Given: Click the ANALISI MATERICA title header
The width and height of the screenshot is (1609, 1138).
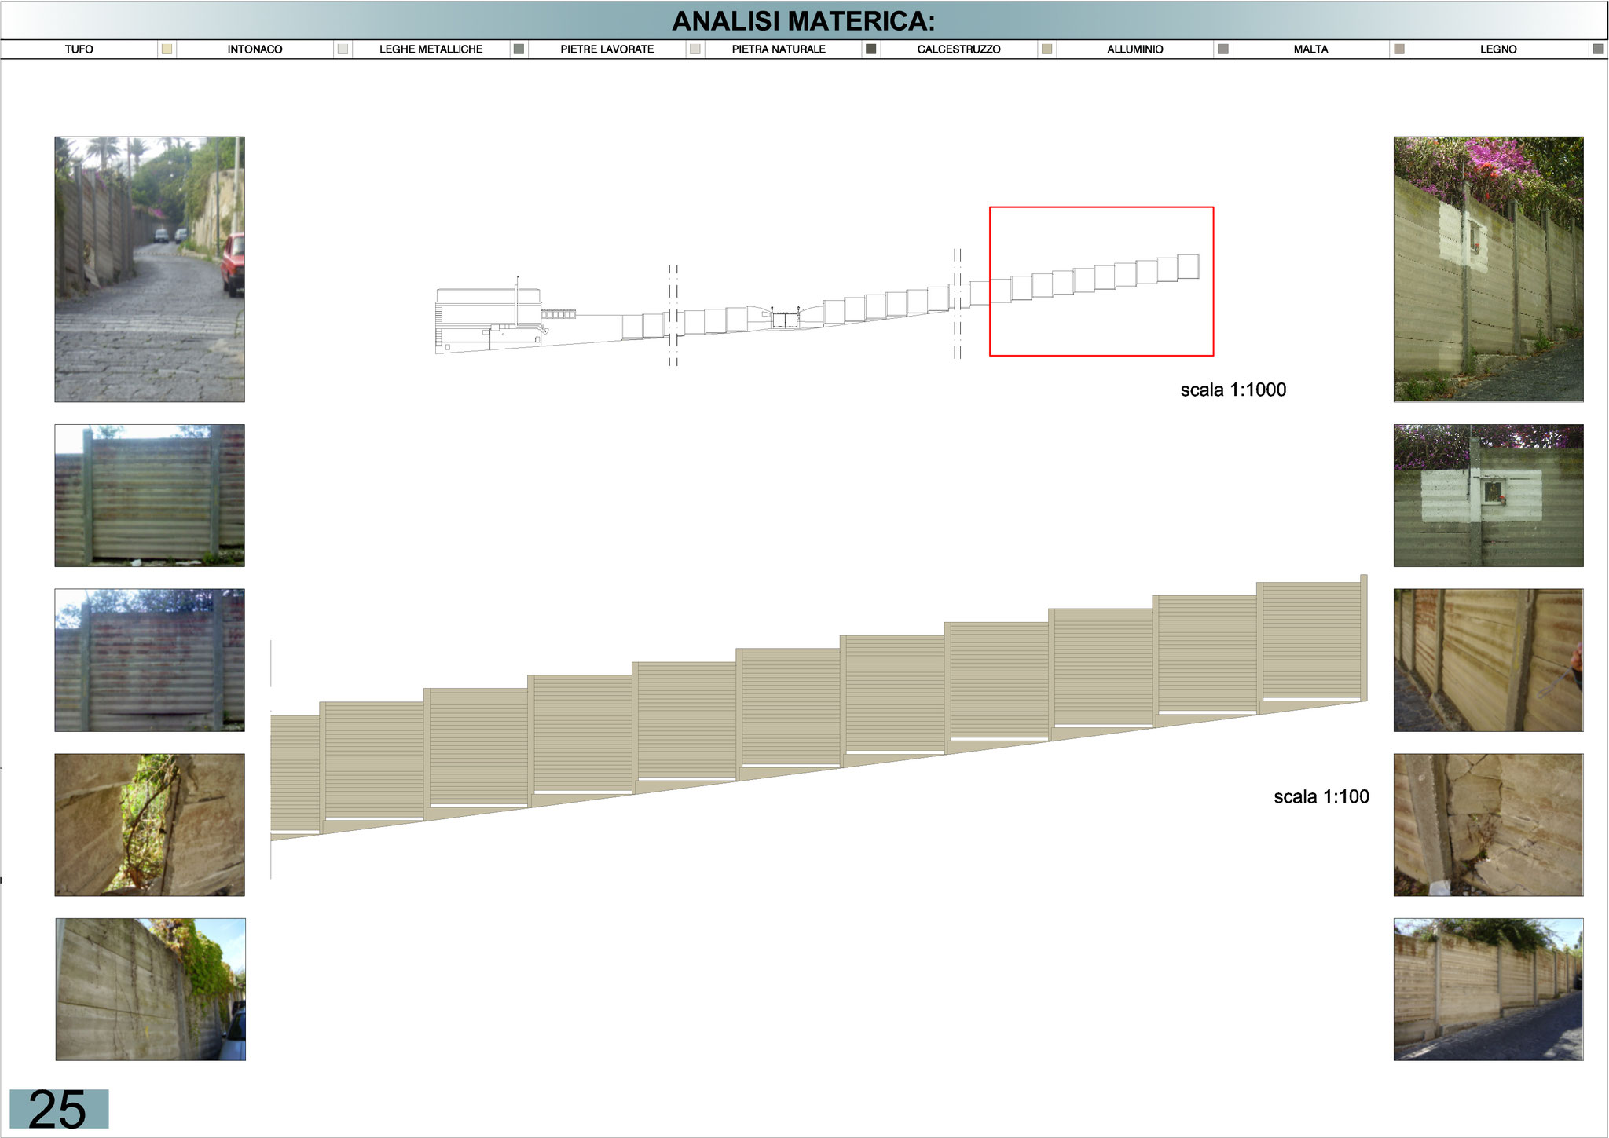Looking at the screenshot, I should 804,21.
